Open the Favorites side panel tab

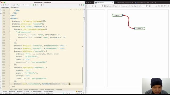tap(1, 87)
